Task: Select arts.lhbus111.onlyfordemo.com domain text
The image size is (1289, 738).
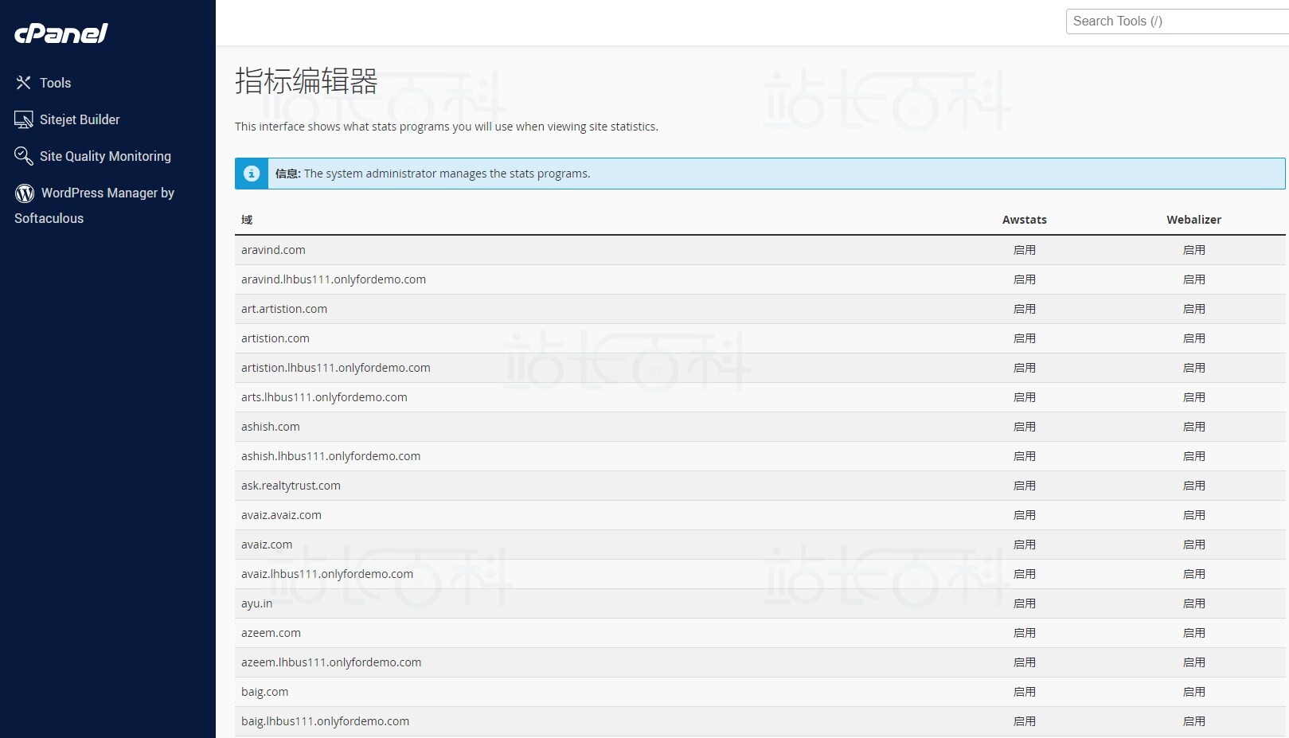Action: (324, 397)
